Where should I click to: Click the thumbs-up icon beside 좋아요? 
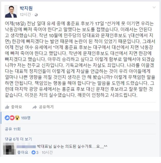(7, 107)
